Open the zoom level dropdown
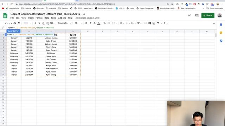 tap(27, 23)
